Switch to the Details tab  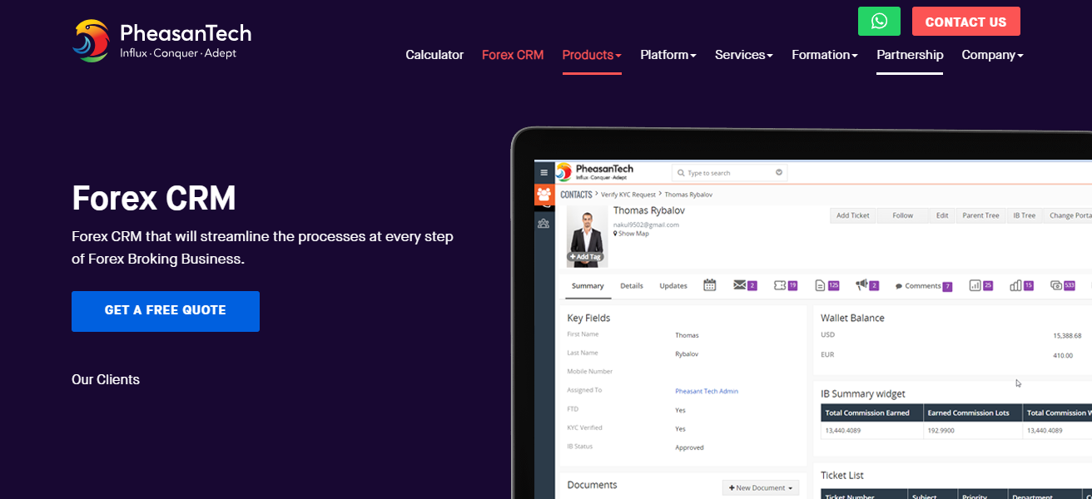[x=631, y=285]
